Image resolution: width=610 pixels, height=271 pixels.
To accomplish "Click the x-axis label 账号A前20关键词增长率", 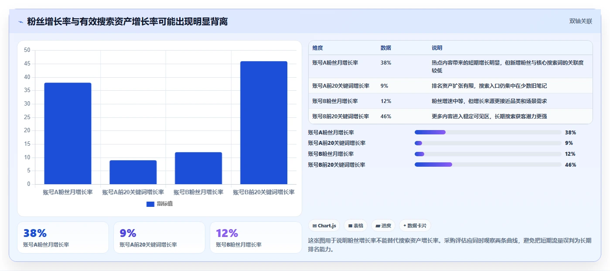I will coord(133,192).
